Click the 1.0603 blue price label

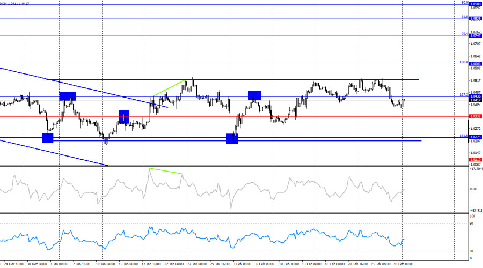[475, 64]
